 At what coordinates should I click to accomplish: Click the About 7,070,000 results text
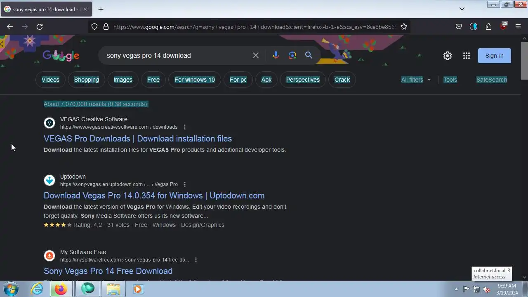(x=95, y=104)
